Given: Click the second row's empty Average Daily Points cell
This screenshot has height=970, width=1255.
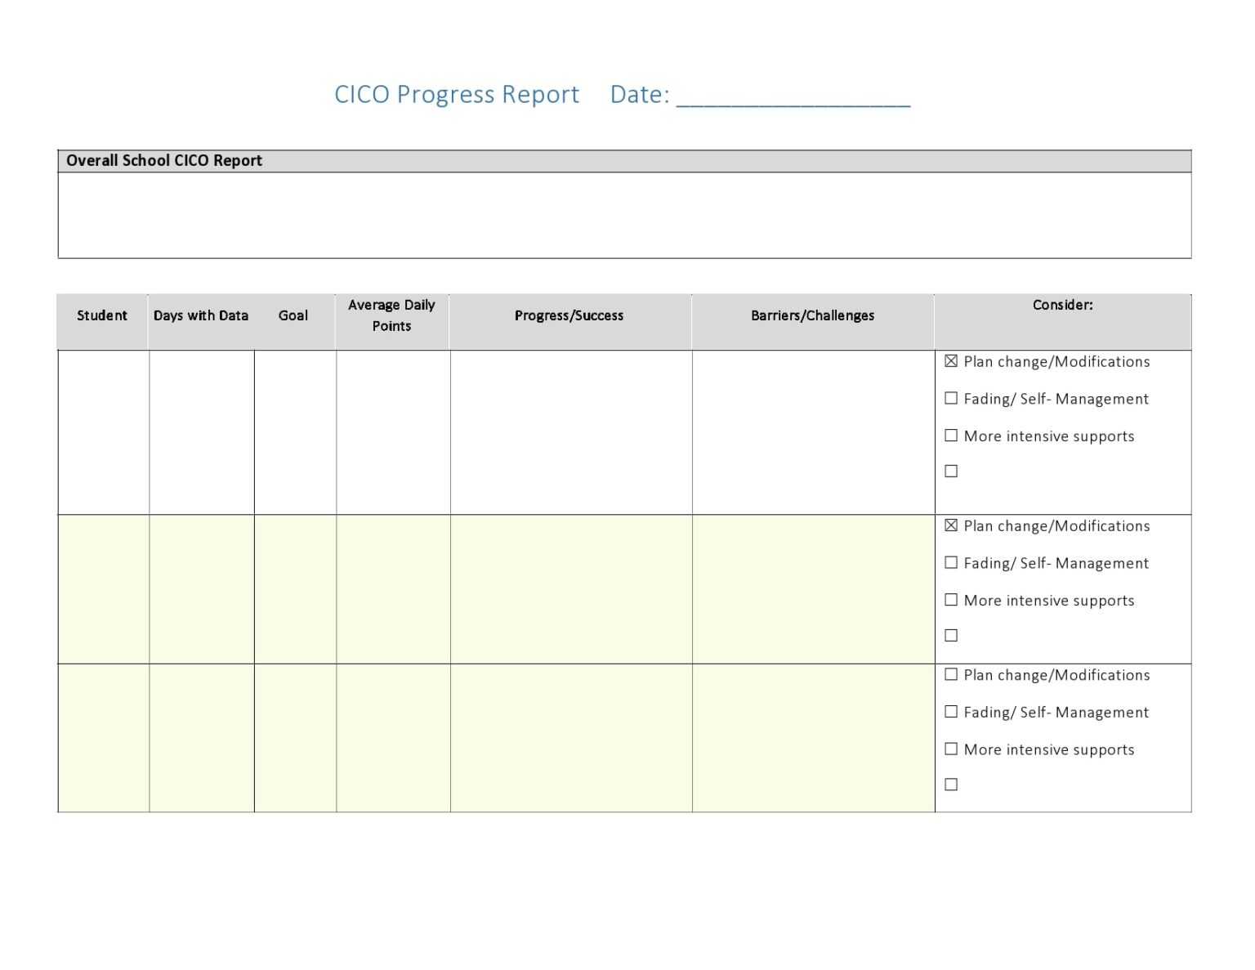Looking at the screenshot, I should [393, 589].
